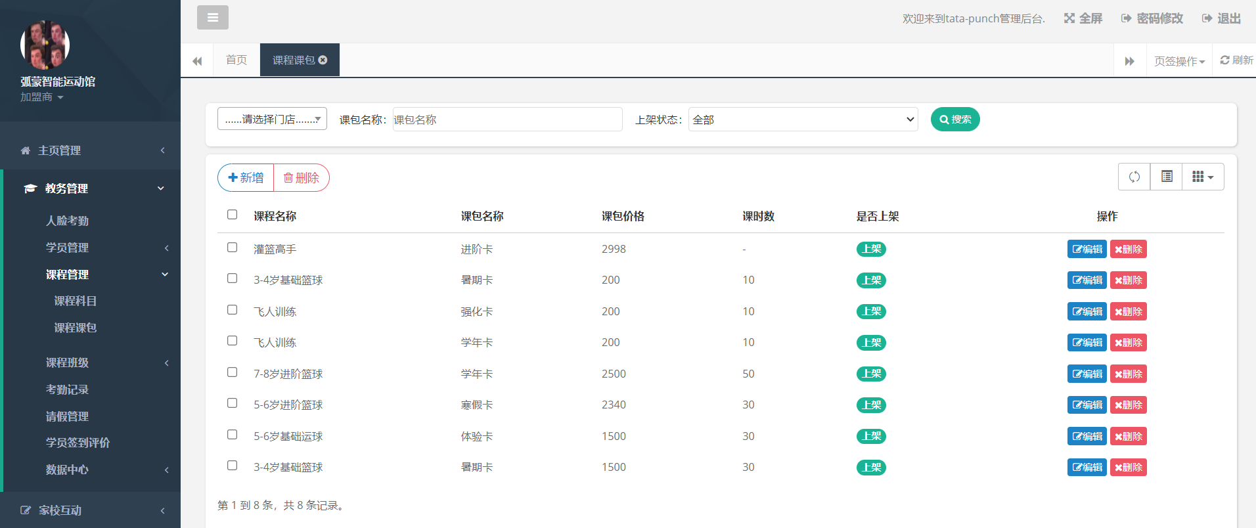Screen dimensions: 1256x528
Task: Click the hamburger menu toggle icon
Action: tap(212, 18)
